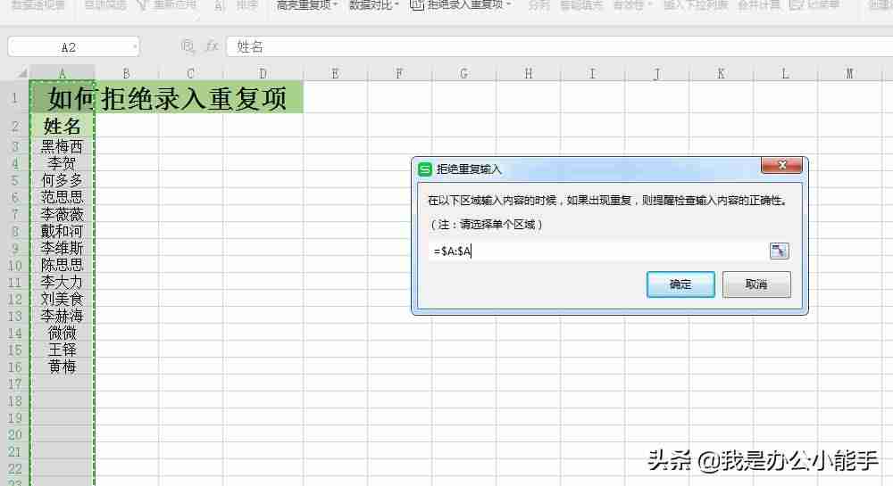Select row 20 header
Screen dimensions: 893x486
click(15, 435)
